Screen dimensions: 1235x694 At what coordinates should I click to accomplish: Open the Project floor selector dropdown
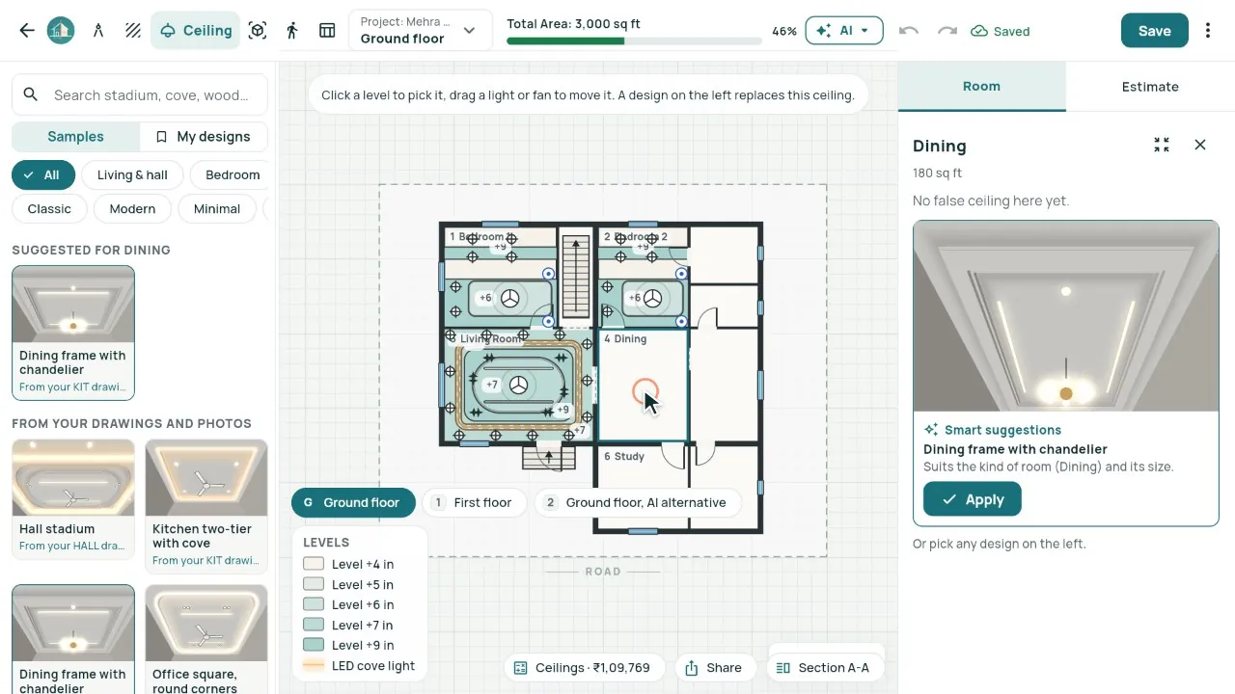[420, 31]
